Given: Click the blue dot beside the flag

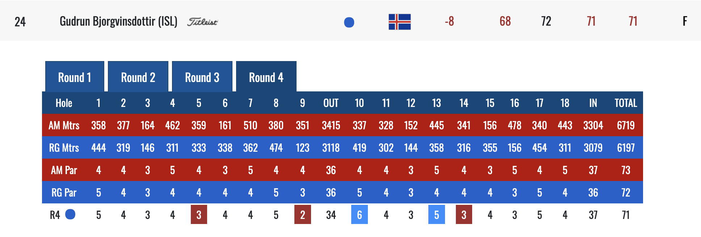Looking at the screenshot, I should (x=349, y=22).
